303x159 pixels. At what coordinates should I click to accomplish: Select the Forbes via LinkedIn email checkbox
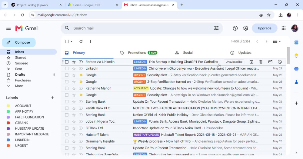click(x=67, y=62)
